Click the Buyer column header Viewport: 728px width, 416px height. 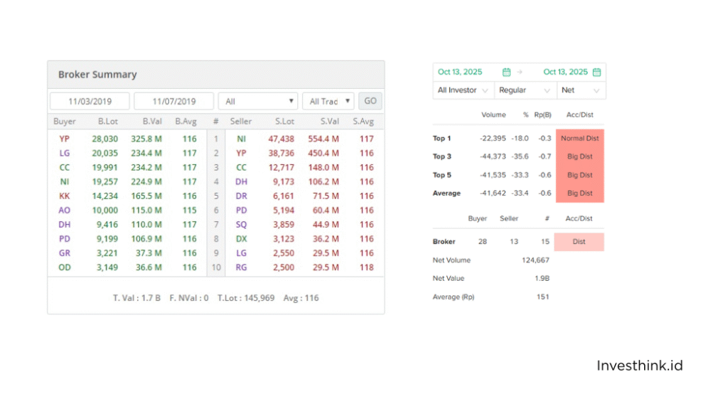point(65,122)
